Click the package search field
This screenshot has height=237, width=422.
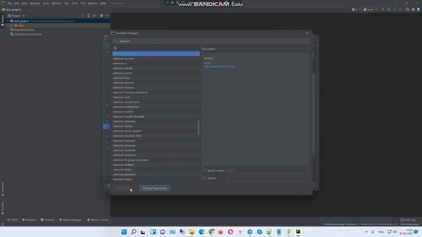211,41
